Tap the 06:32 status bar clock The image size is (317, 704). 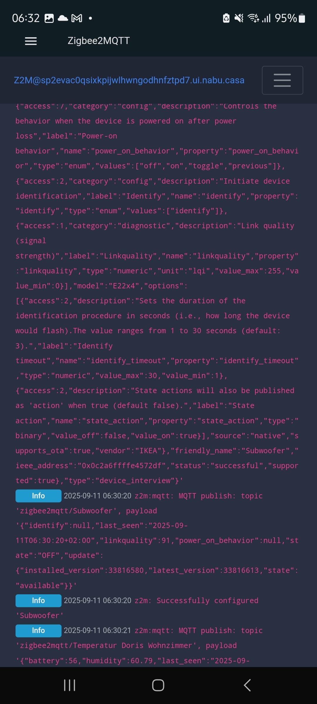tap(26, 18)
